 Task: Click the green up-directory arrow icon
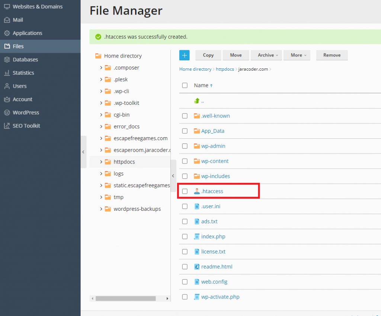click(197, 101)
